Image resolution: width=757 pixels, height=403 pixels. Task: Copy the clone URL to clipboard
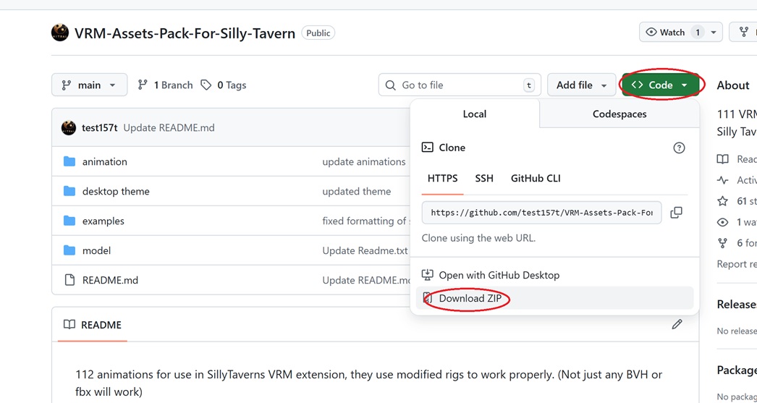[676, 213]
